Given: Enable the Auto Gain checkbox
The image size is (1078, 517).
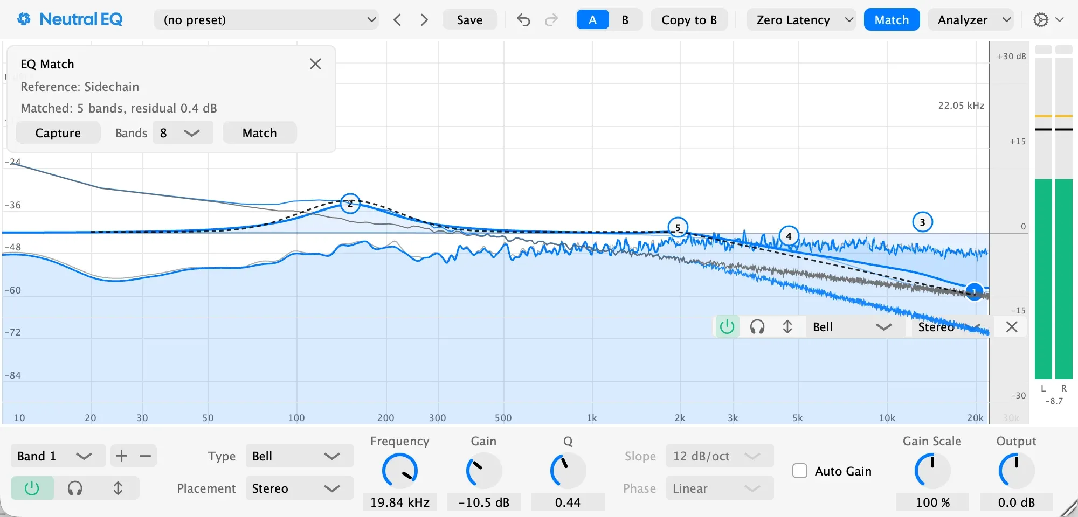Looking at the screenshot, I should tap(800, 471).
